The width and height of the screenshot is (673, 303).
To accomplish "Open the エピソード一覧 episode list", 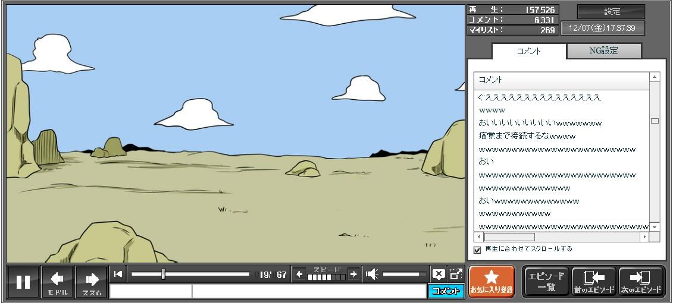I will (546, 282).
